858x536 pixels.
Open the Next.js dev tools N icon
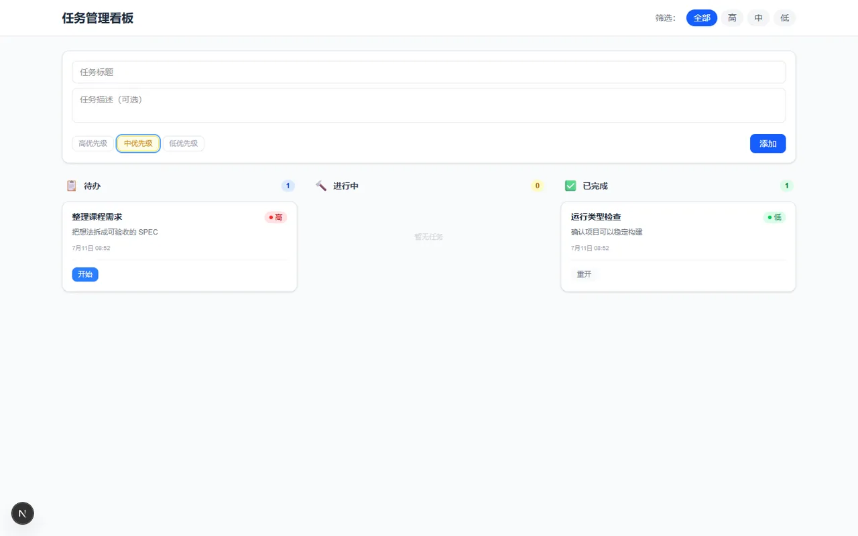(x=23, y=513)
